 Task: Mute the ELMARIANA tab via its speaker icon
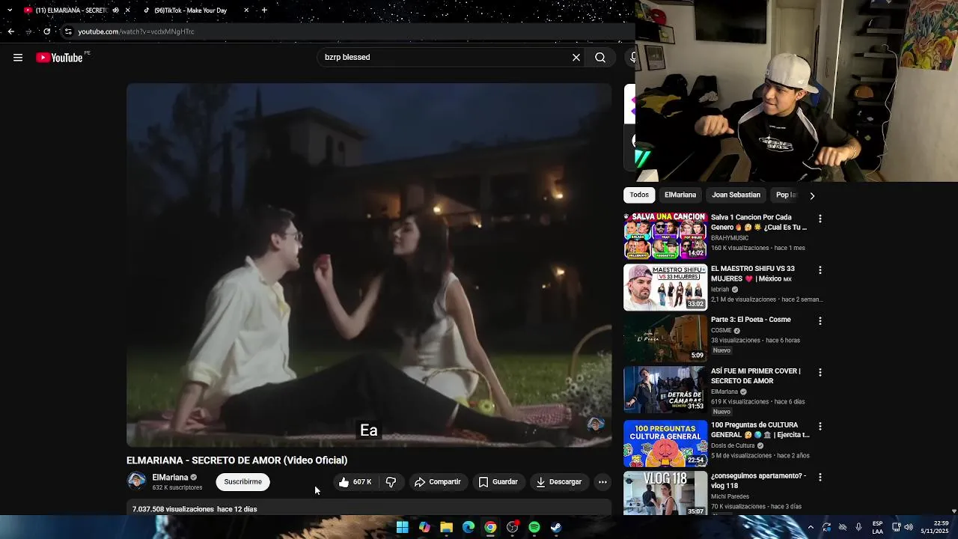click(x=115, y=10)
